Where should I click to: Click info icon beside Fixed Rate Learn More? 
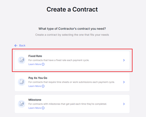pos(43,64)
